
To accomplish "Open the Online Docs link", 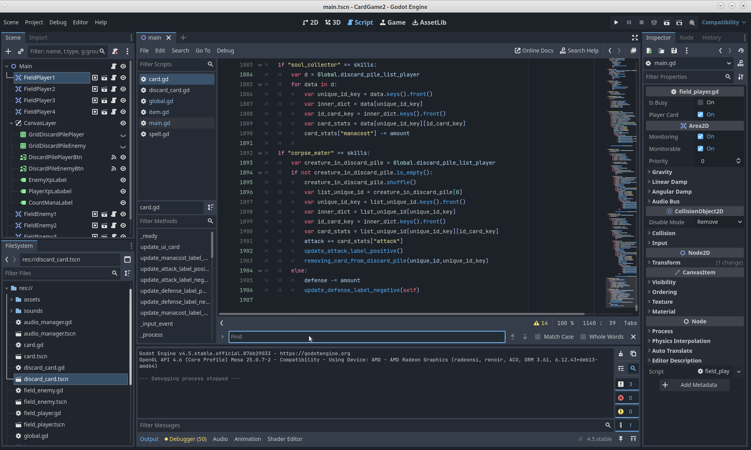I will tap(534, 51).
